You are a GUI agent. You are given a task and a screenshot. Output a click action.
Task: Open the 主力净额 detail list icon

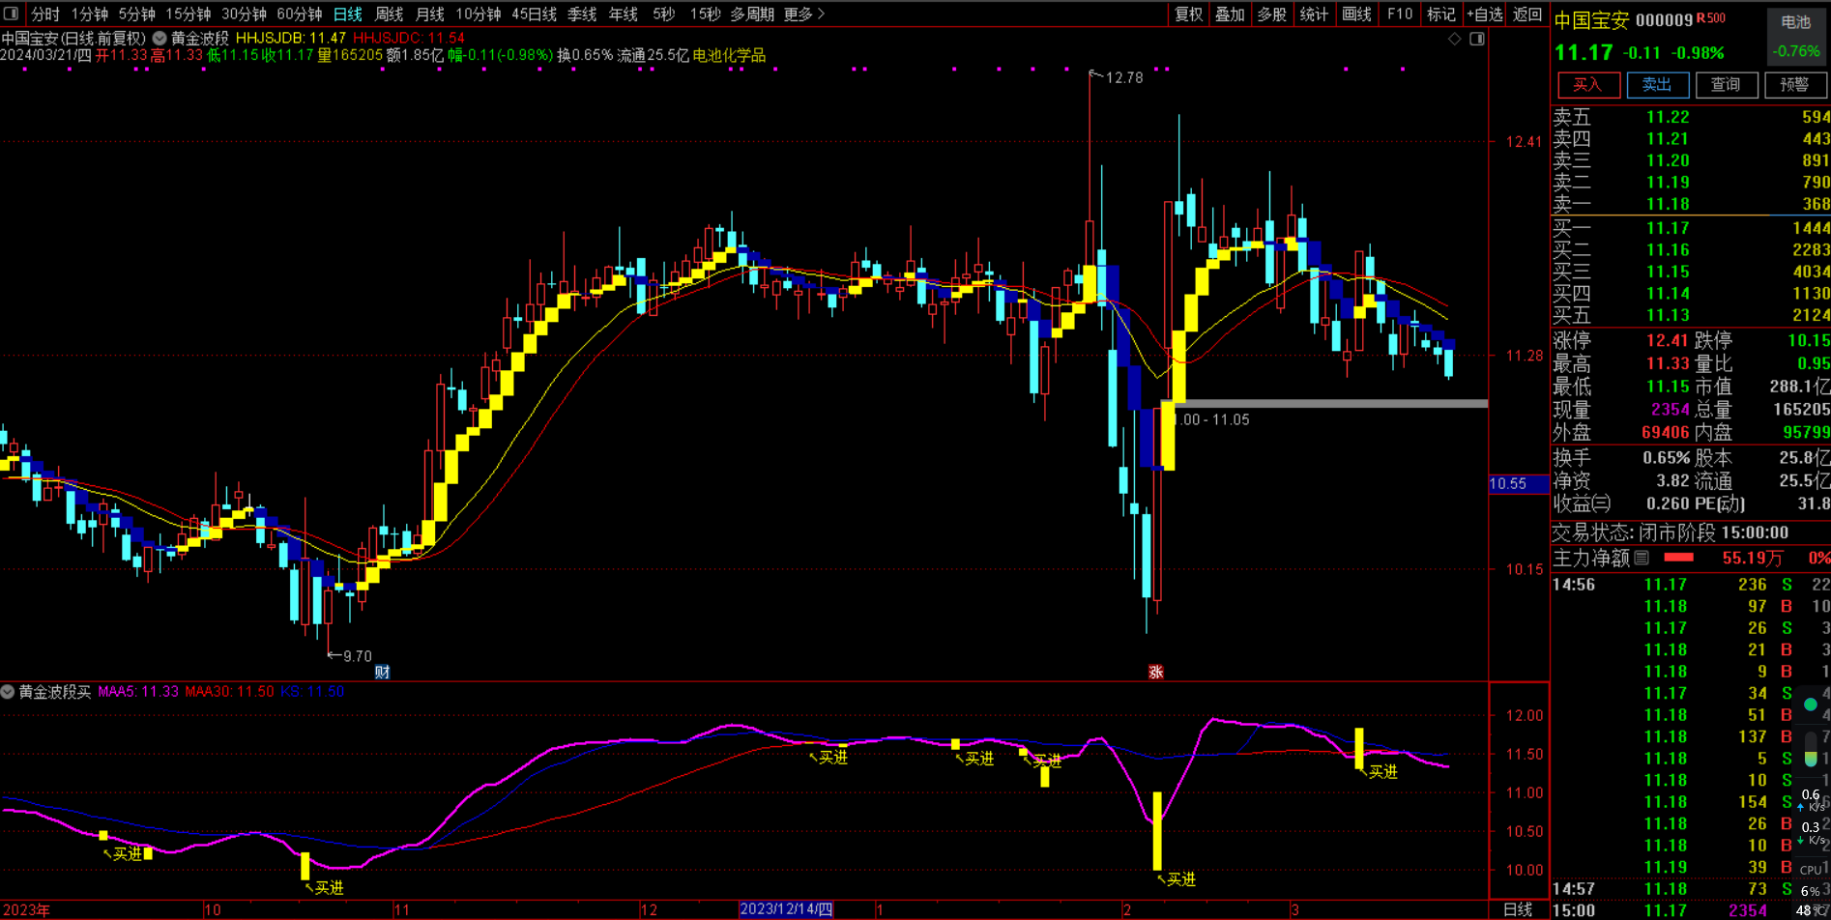pos(1642,558)
